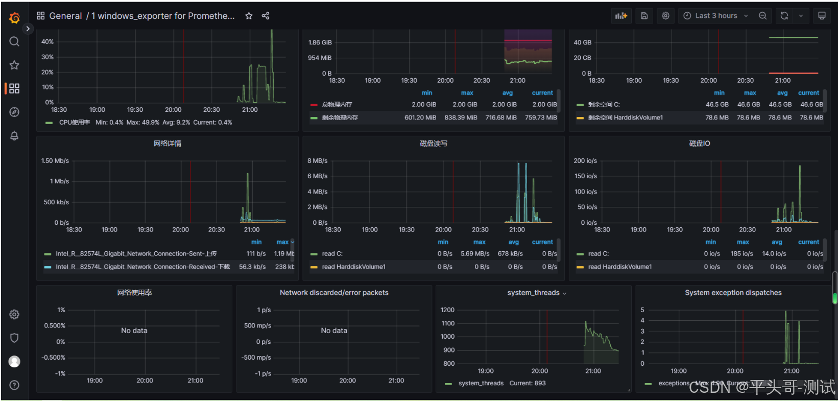The image size is (838, 402).
Task: Open Configuration gear in sidebar
Action: (x=14, y=314)
